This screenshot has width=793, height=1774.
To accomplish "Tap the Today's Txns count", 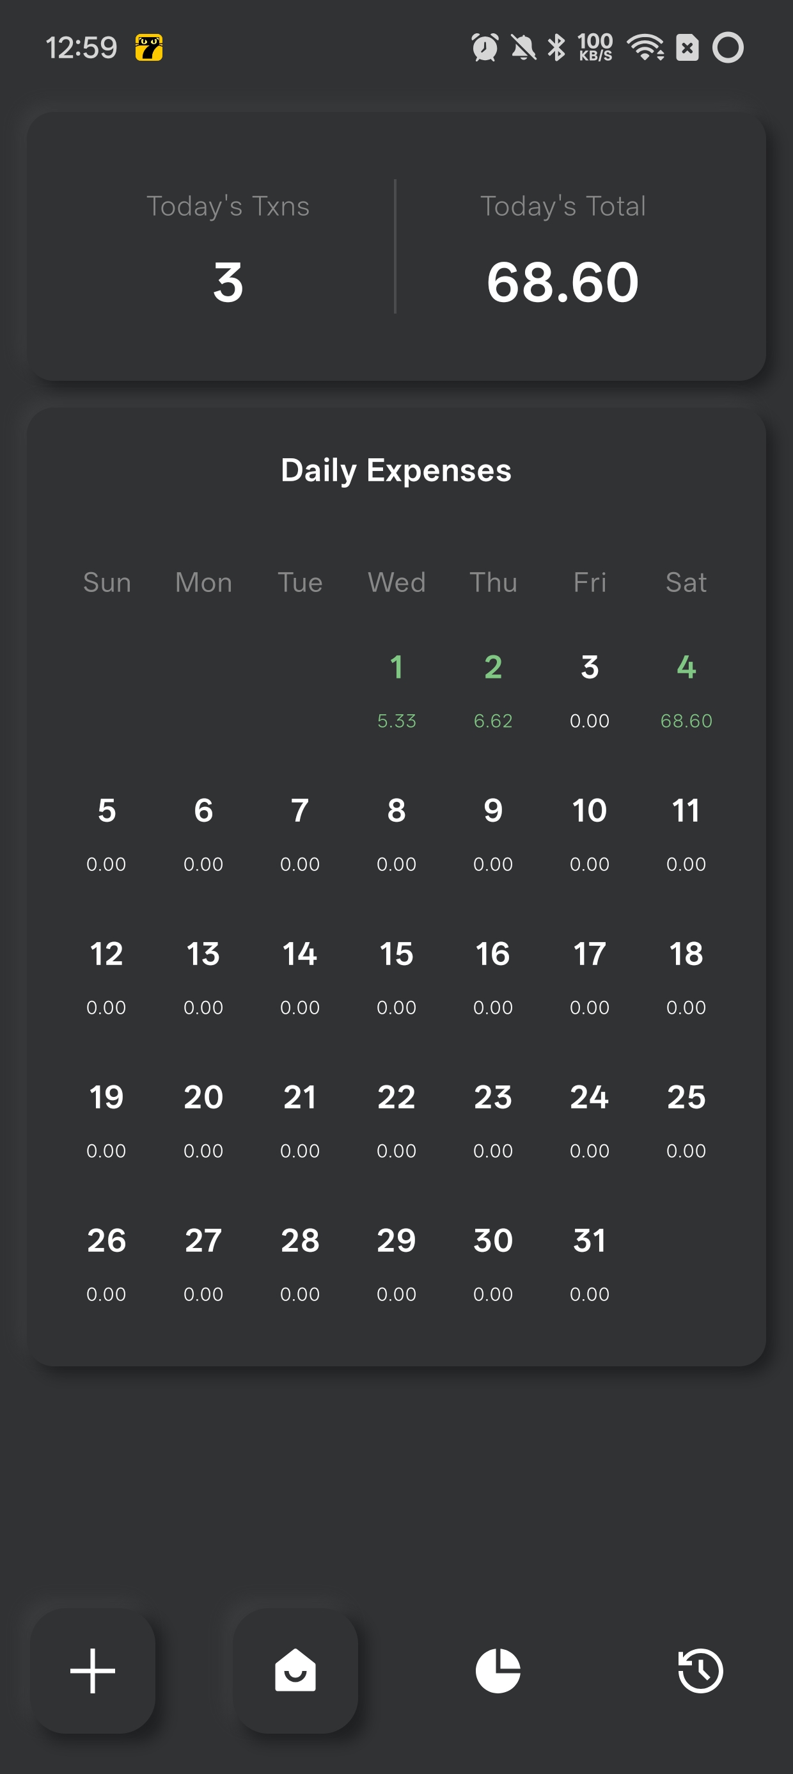I will [228, 282].
